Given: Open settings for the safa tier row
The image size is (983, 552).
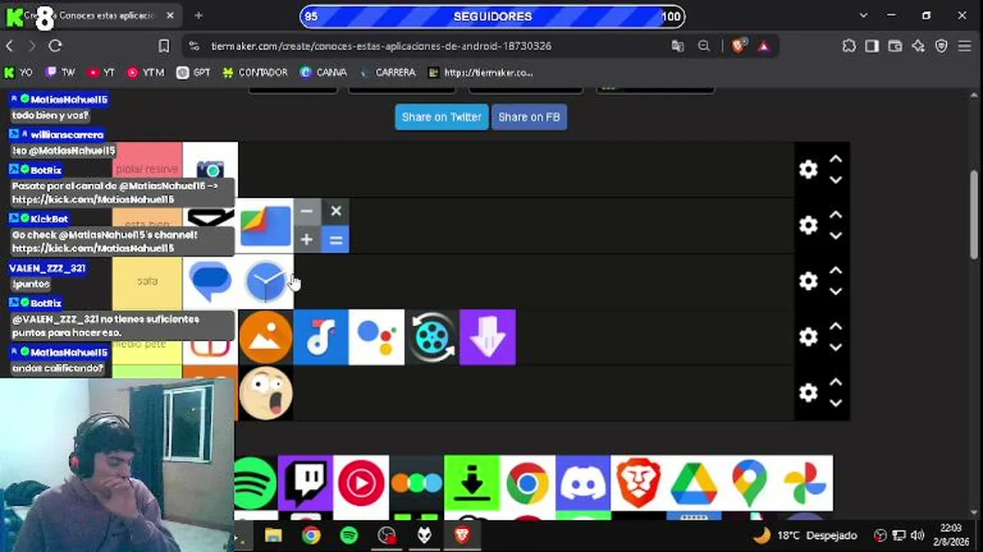Looking at the screenshot, I should pyautogui.click(x=808, y=281).
